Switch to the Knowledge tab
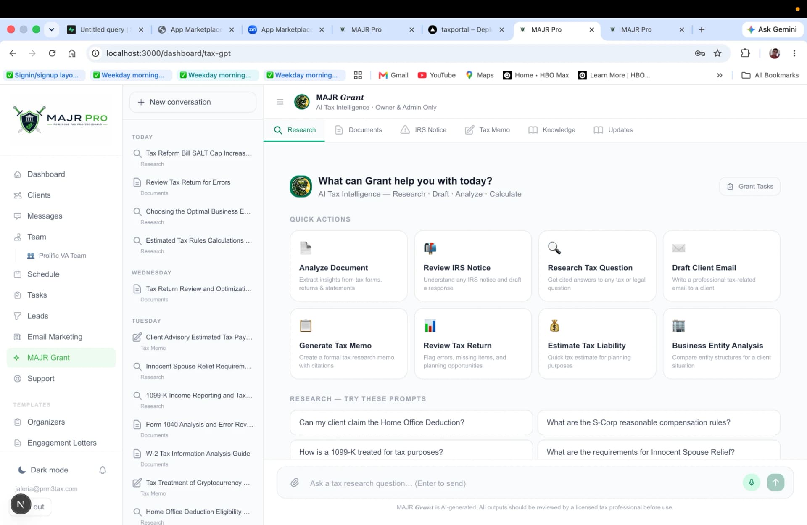Image resolution: width=807 pixels, height=525 pixels. pos(552,130)
